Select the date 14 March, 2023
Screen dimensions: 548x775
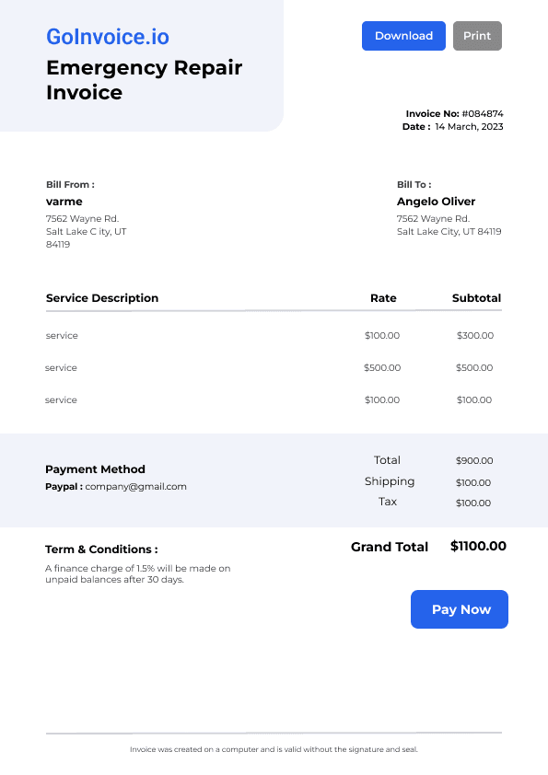pos(469,126)
